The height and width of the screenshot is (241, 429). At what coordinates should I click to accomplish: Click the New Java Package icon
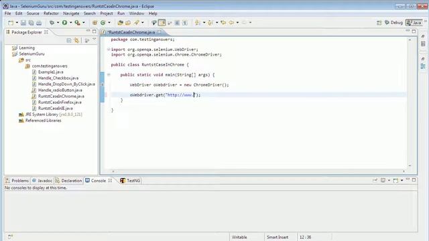(95, 23)
